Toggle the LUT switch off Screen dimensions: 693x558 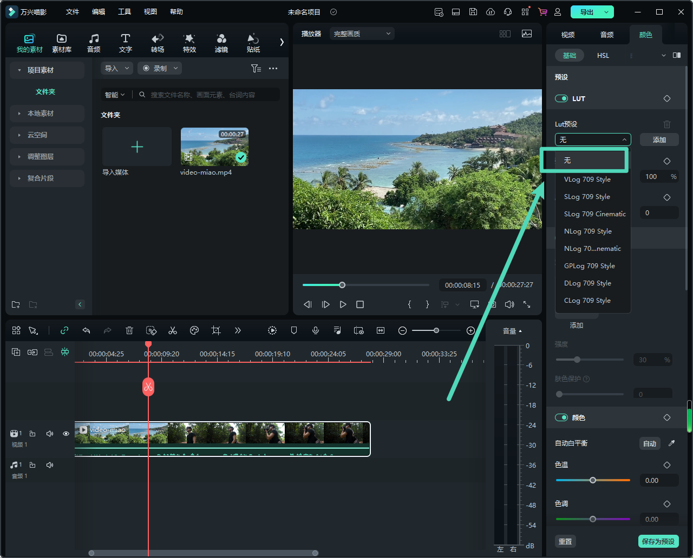click(561, 98)
